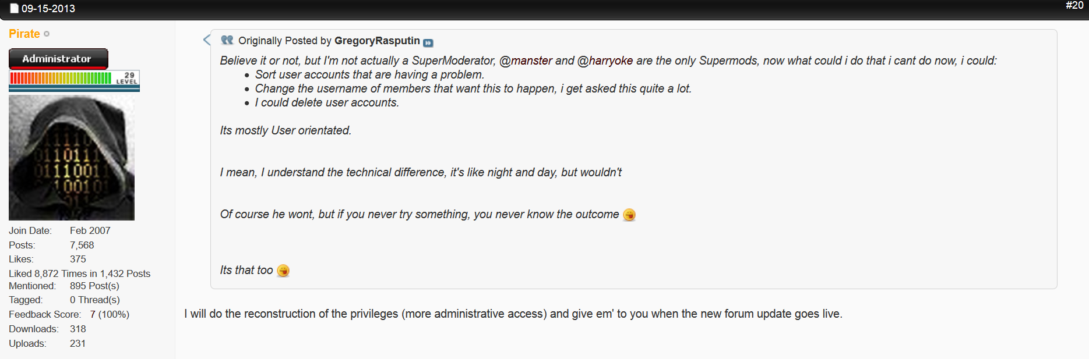This screenshot has height=359, width=1089.
Task: Click the @manster mention in the quote
Action: tap(526, 61)
